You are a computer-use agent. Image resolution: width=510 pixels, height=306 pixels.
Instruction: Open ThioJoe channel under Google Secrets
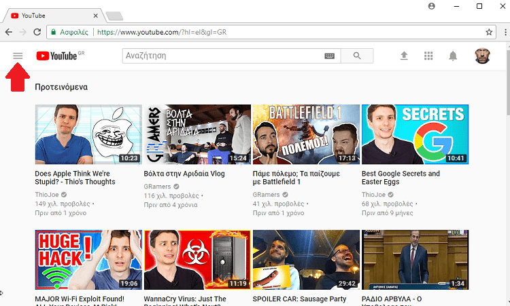coord(373,194)
